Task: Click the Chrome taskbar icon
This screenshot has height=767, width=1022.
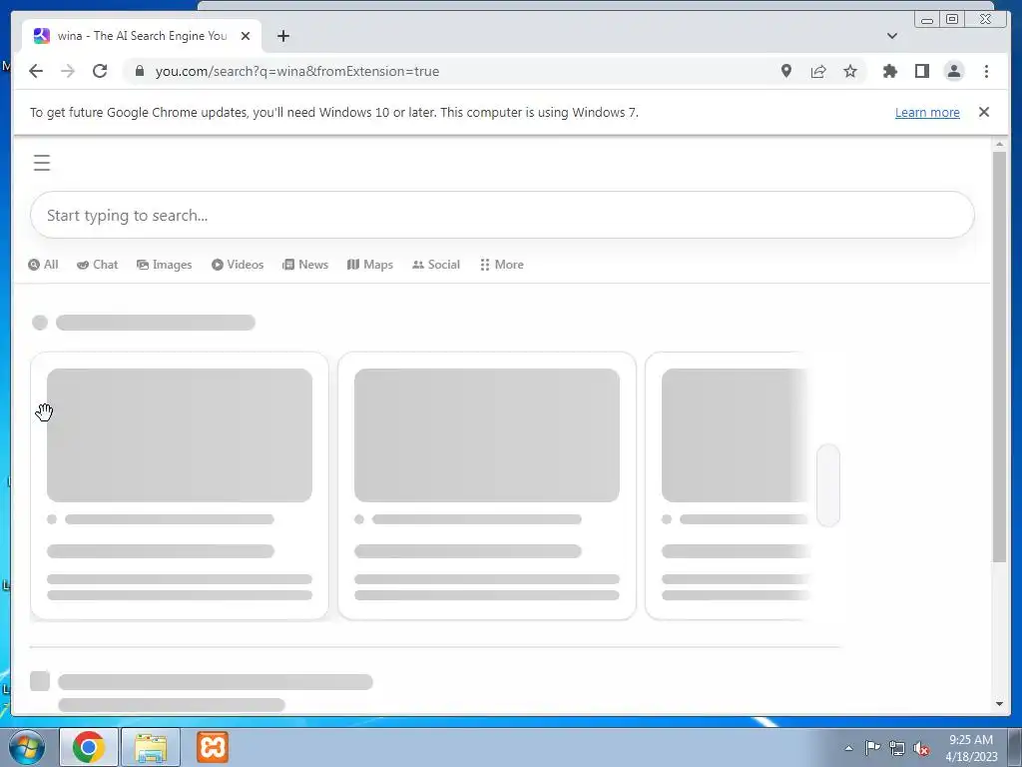Action: click(89, 747)
